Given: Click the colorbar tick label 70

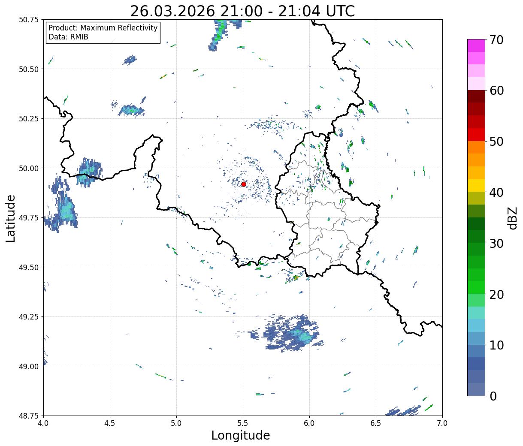Looking at the screenshot, I should [496, 40].
